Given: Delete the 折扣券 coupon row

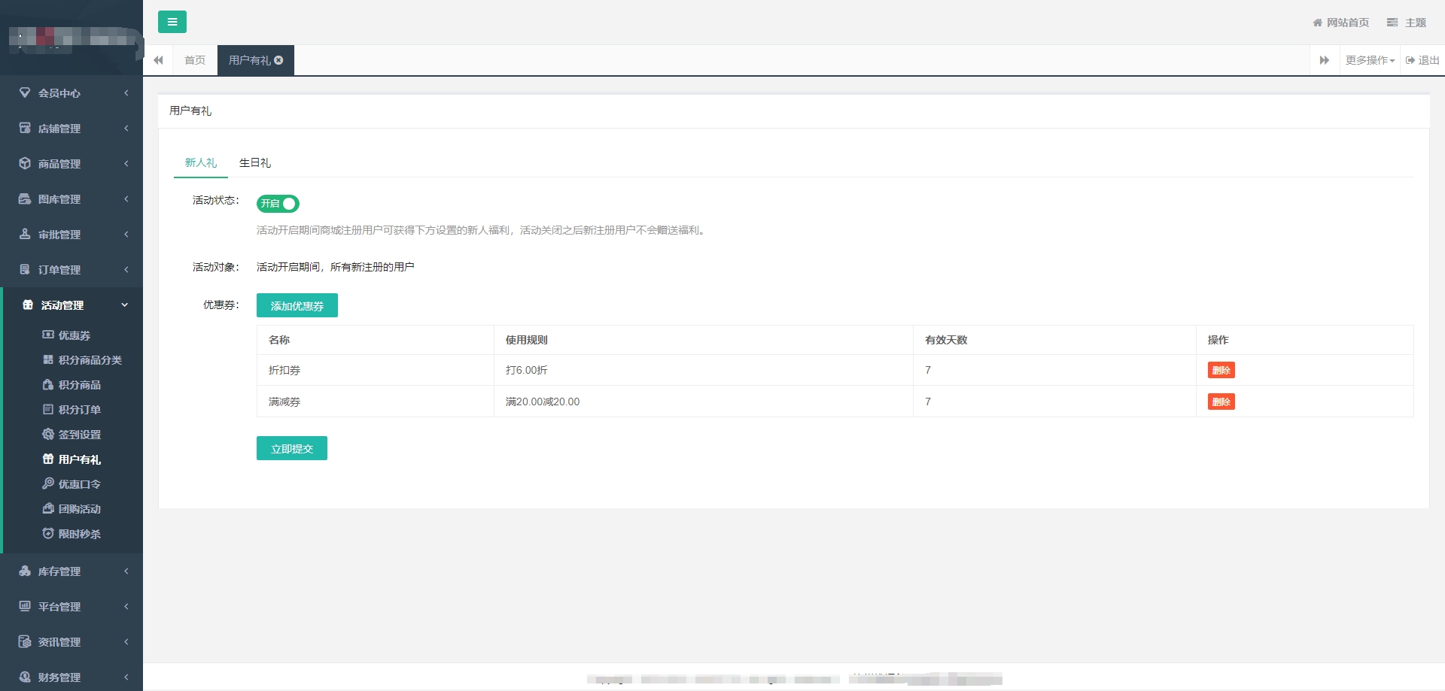Looking at the screenshot, I should [x=1221, y=370].
